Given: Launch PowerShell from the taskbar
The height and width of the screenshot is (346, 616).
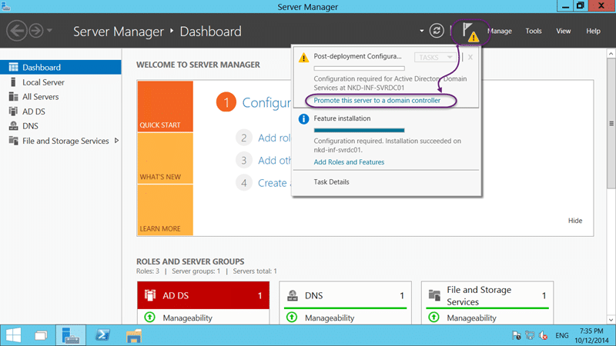Looking at the screenshot, I should [102, 335].
